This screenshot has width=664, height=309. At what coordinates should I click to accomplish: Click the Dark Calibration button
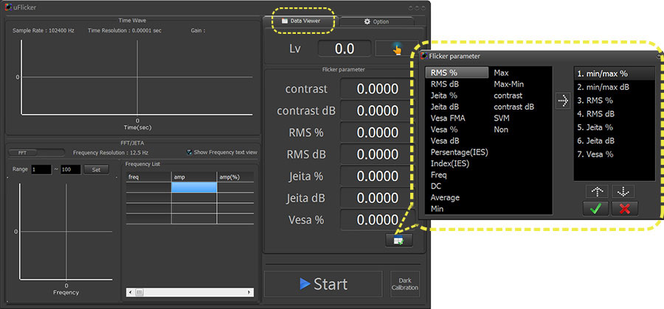404,284
